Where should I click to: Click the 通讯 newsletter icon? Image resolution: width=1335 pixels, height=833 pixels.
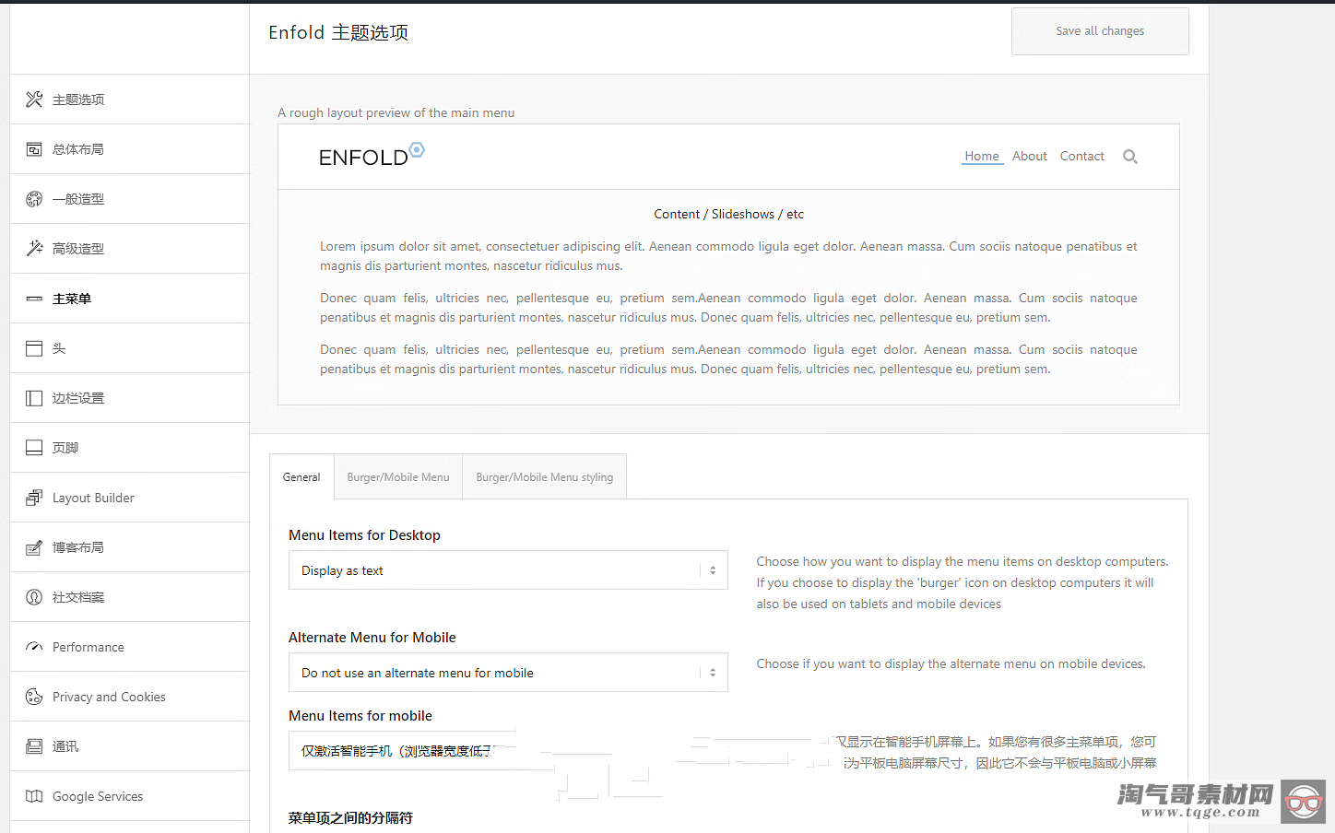tap(34, 746)
